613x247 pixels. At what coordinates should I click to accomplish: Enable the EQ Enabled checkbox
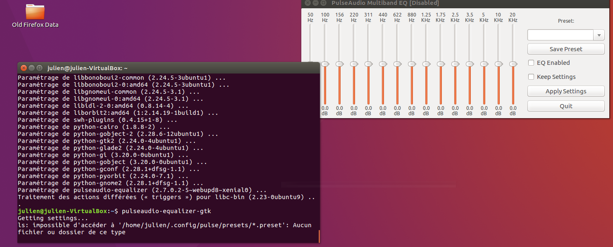click(531, 63)
